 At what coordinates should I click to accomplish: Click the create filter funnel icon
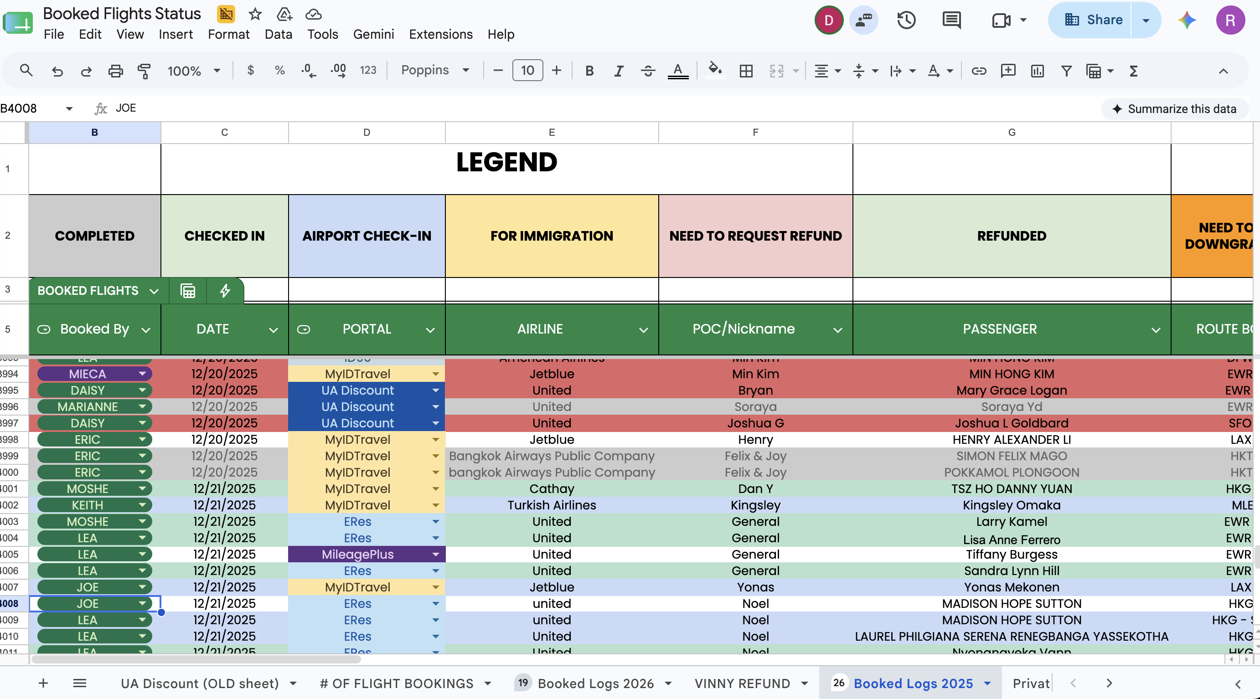[x=1066, y=71]
